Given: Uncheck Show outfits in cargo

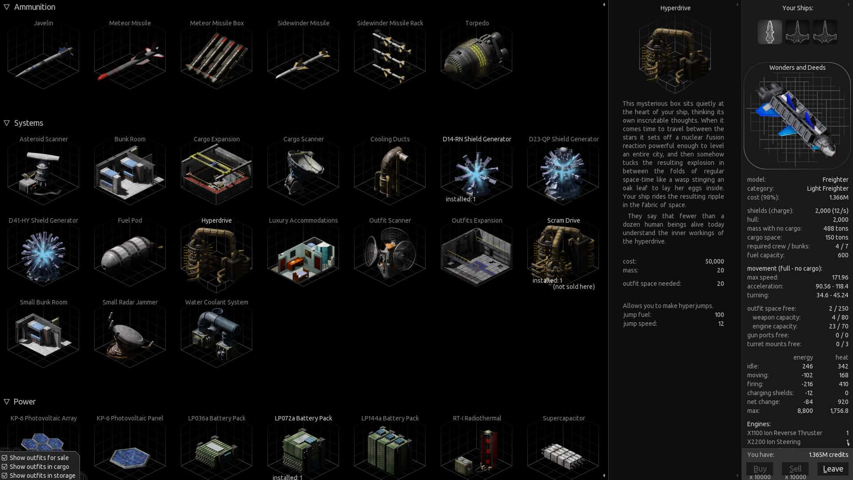Looking at the screenshot, I should [x=4, y=466].
